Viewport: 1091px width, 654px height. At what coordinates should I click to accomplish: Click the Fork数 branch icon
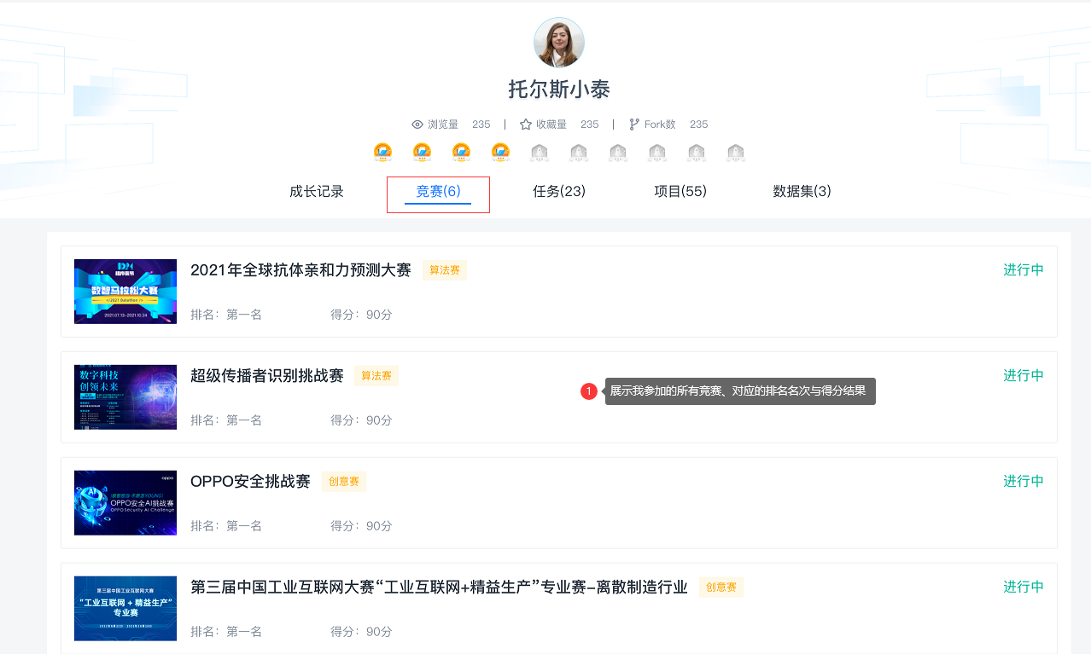click(x=634, y=124)
